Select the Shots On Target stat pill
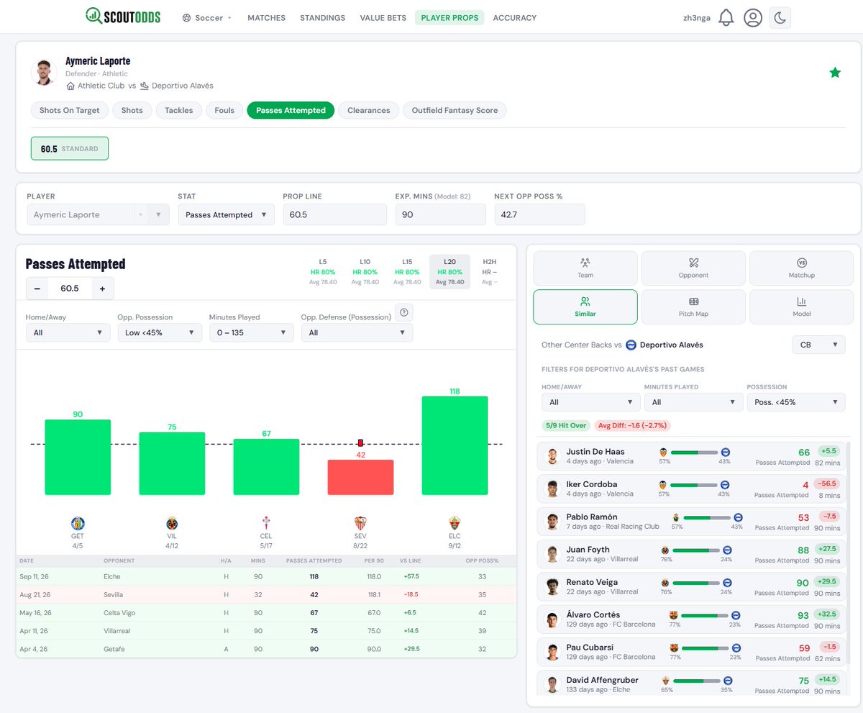 70,110
